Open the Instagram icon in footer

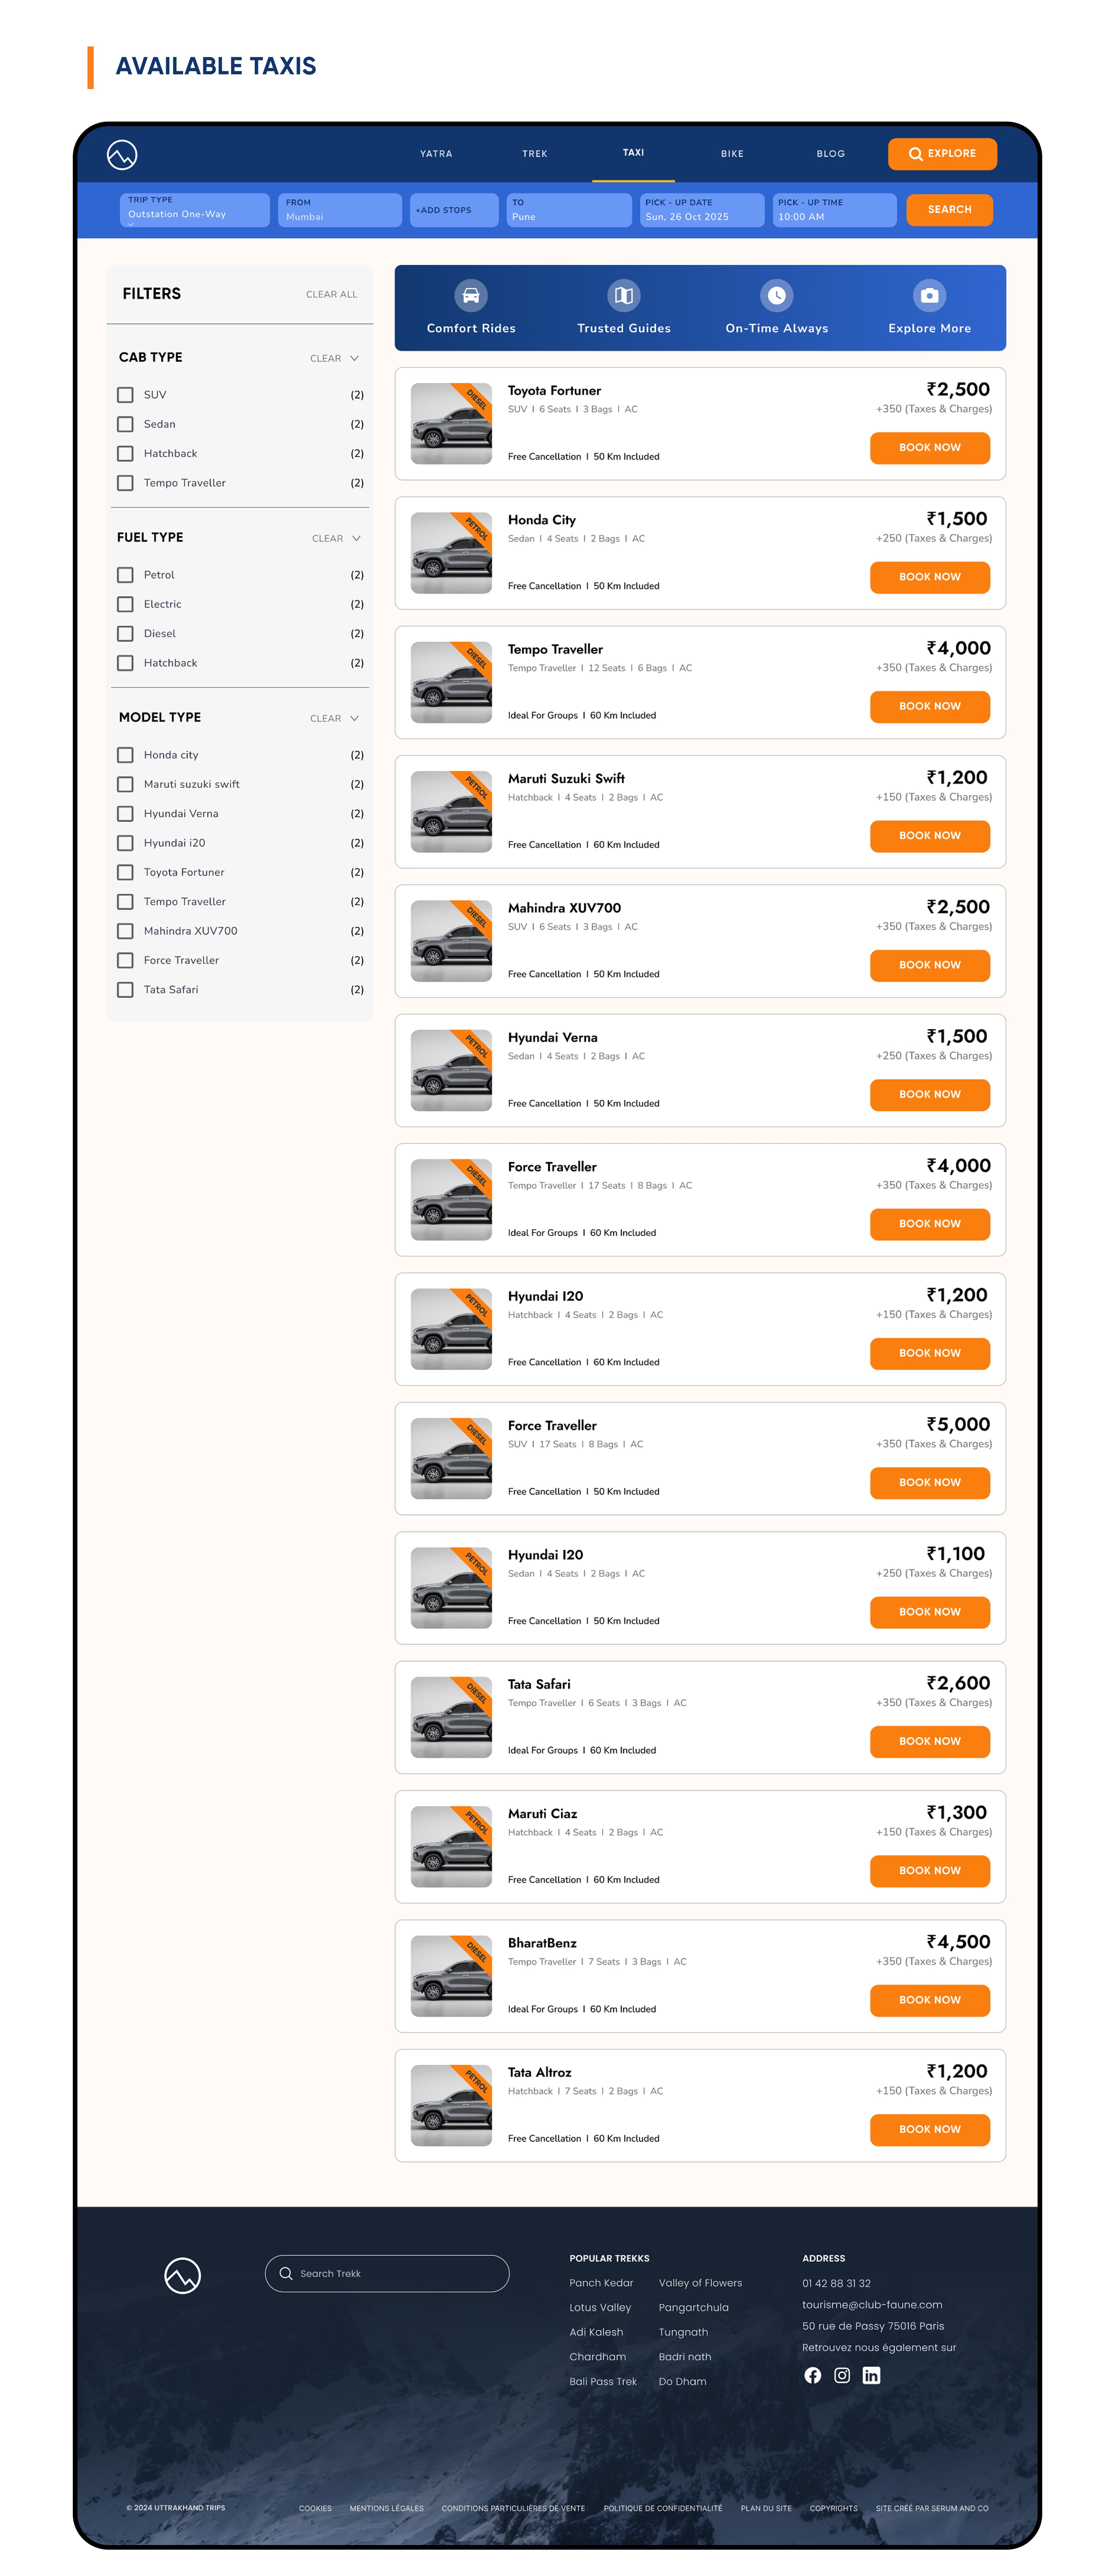(842, 2375)
